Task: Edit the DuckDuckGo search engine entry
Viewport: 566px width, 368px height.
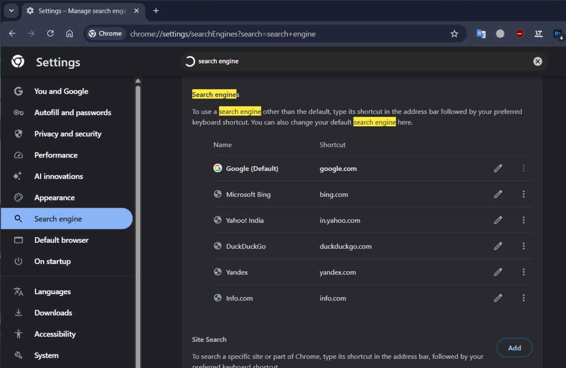Action: pyautogui.click(x=498, y=246)
